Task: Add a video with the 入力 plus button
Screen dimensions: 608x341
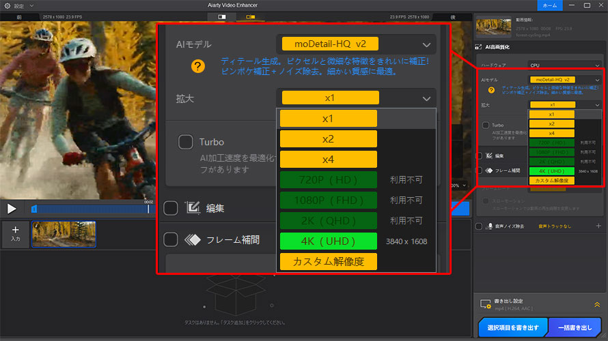Action: coord(15,233)
